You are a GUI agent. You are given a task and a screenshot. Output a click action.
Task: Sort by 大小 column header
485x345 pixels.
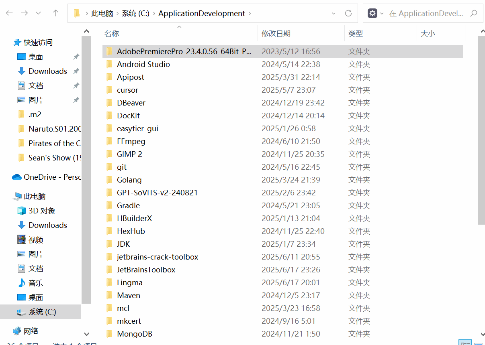click(x=428, y=34)
